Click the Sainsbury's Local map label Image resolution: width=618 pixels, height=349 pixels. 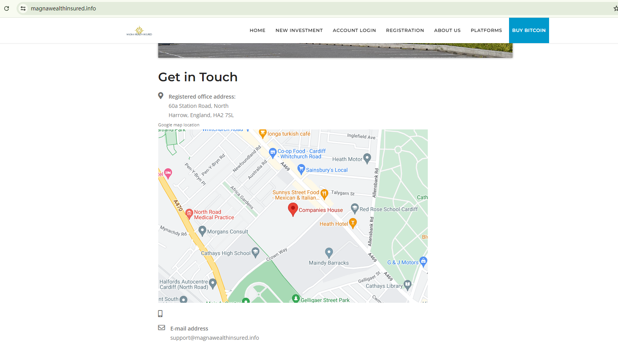327,170
